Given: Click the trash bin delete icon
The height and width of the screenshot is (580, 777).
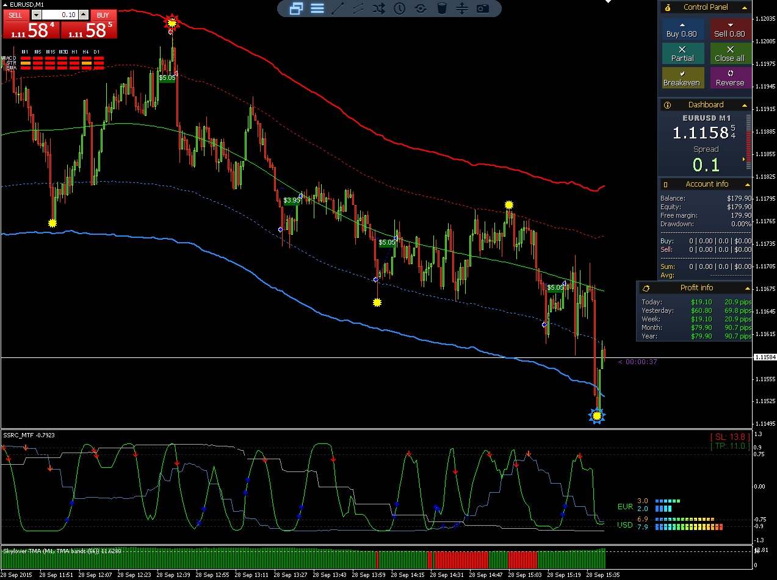Looking at the screenshot, I should point(442,9).
